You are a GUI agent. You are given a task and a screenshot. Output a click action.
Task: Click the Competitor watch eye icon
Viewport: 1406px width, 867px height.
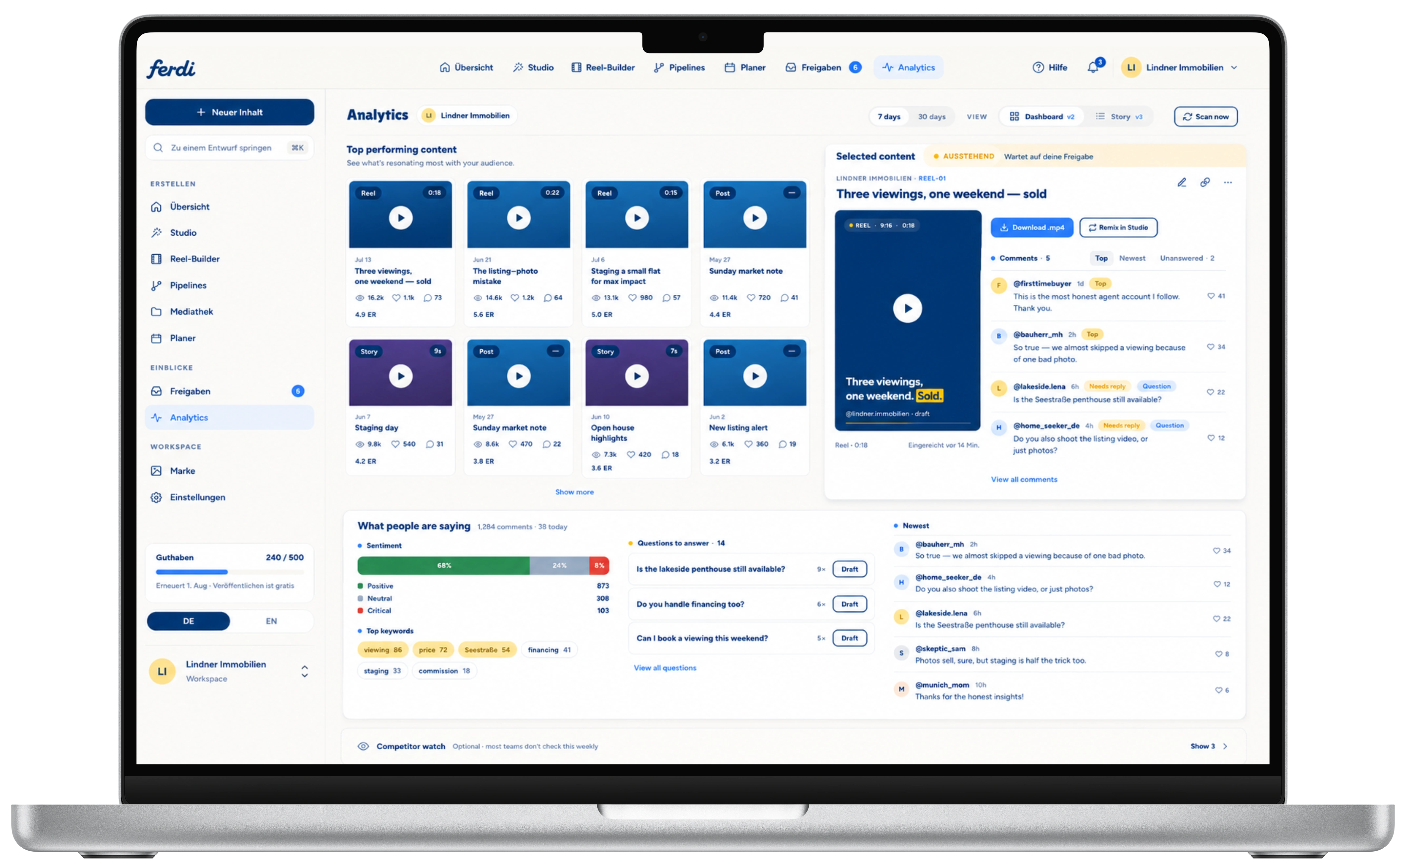(x=363, y=747)
